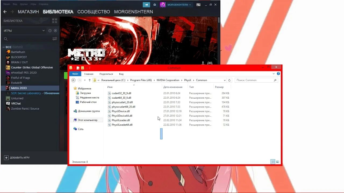Switch Explorer to large icons view
344x193 pixels.
click(x=278, y=162)
